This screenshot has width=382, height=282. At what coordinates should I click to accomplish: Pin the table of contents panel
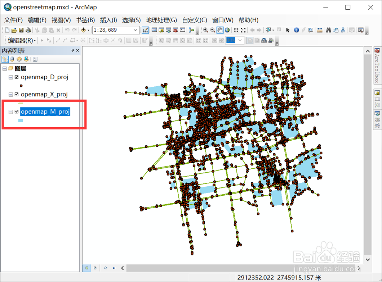tap(72, 50)
